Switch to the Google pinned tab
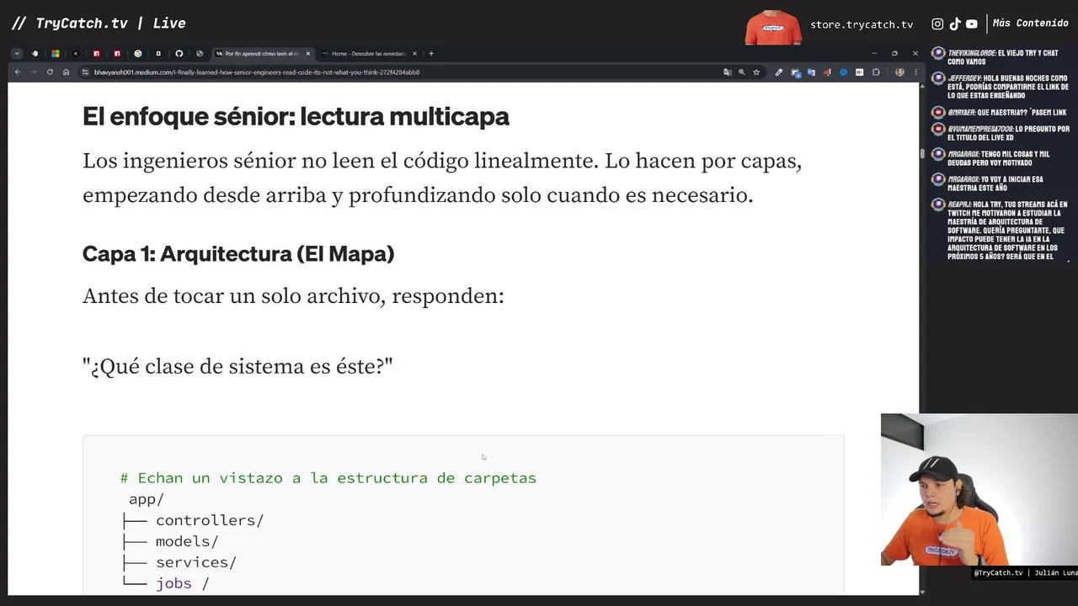The image size is (1078, 606). coord(137,53)
